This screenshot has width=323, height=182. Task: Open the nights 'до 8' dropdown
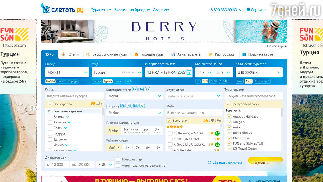(223, 72)
